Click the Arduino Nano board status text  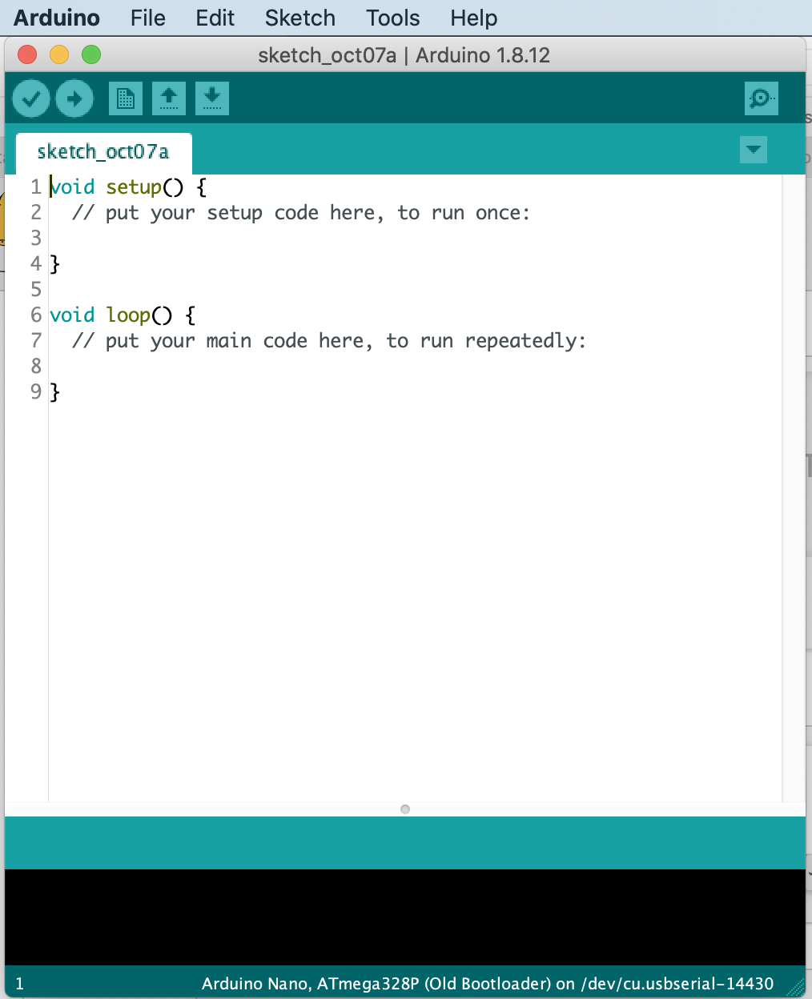(488, 984)
